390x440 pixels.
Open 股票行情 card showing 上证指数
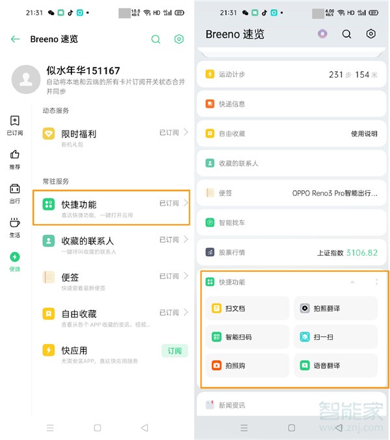click(291, 252)
